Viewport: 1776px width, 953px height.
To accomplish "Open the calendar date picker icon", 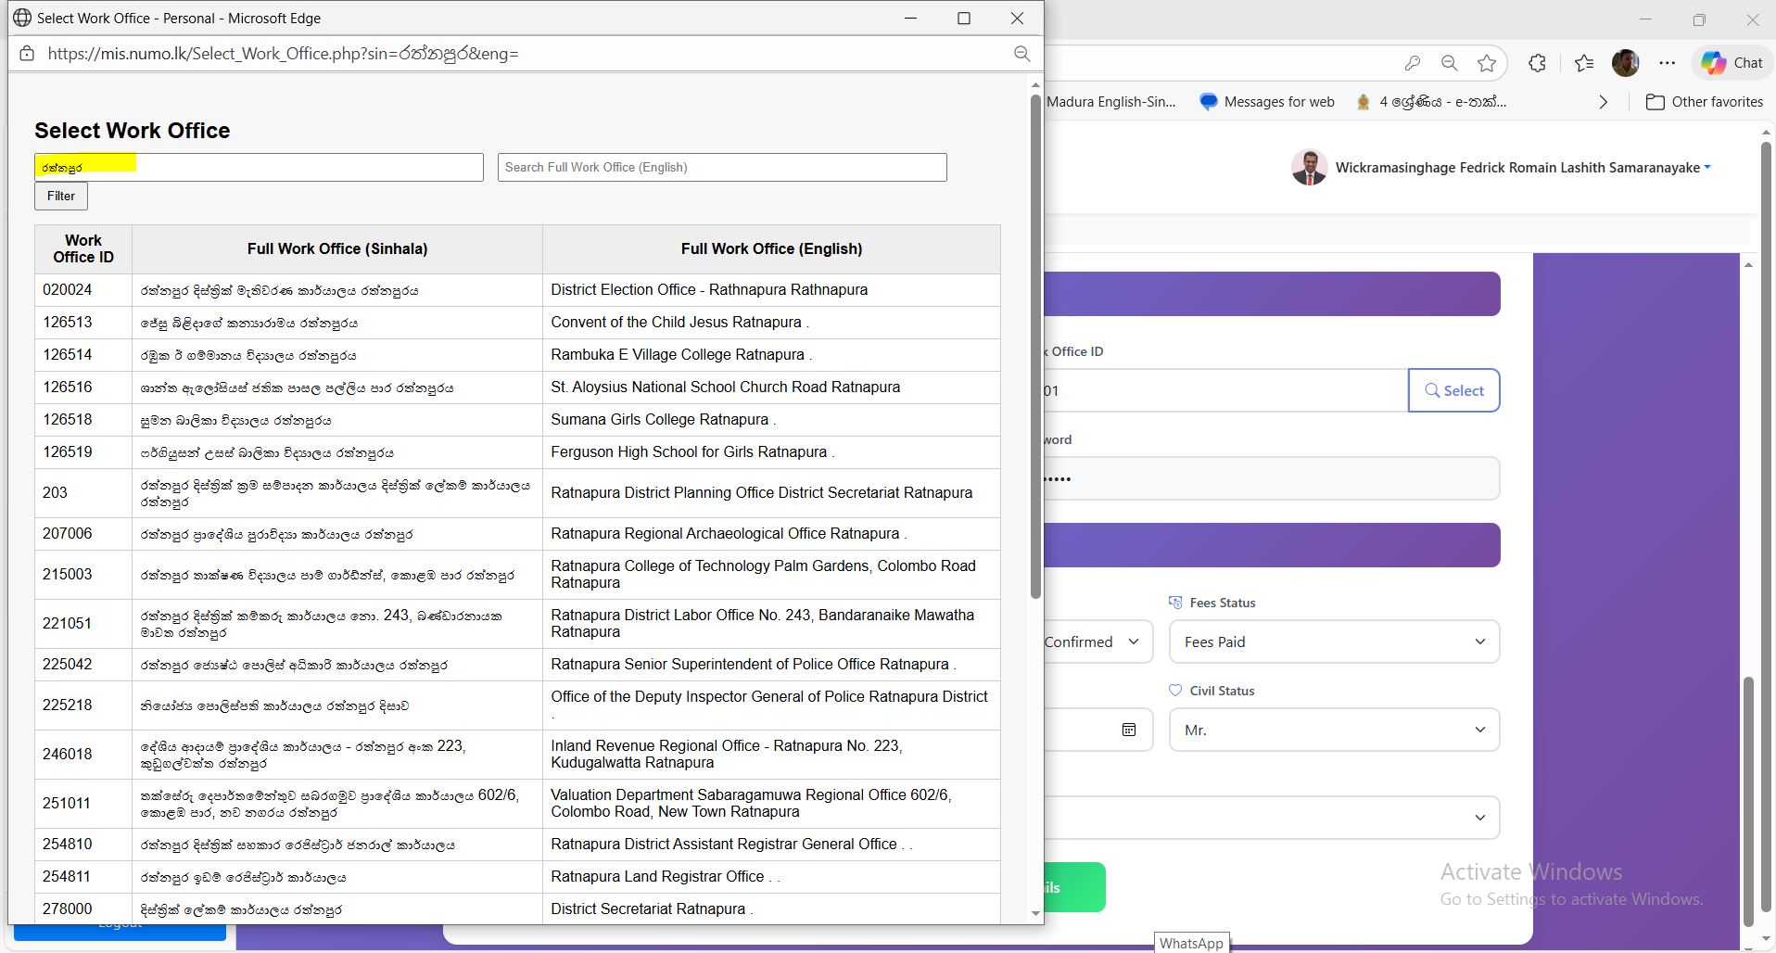I will tap(1128, 730).
